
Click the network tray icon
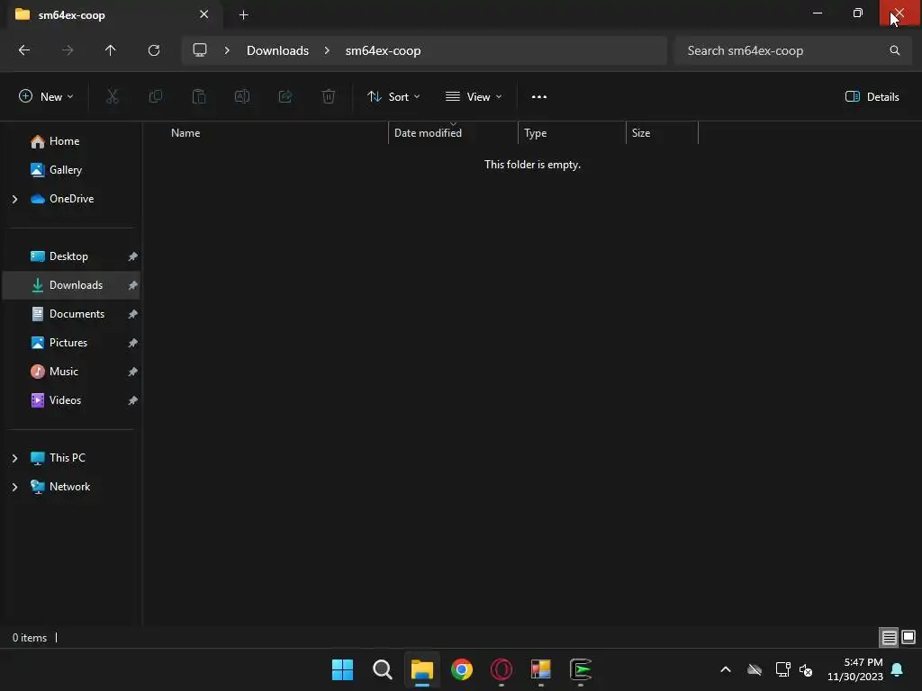(x=782, y=669)
